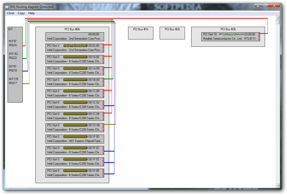Click the IRQ16 entry in IDT
This screenshot has height=195, width=287.
[x=13, y=45]
